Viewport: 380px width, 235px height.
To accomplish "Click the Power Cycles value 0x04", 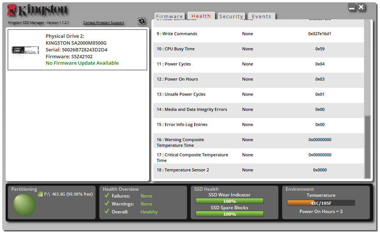I will 320,64.
